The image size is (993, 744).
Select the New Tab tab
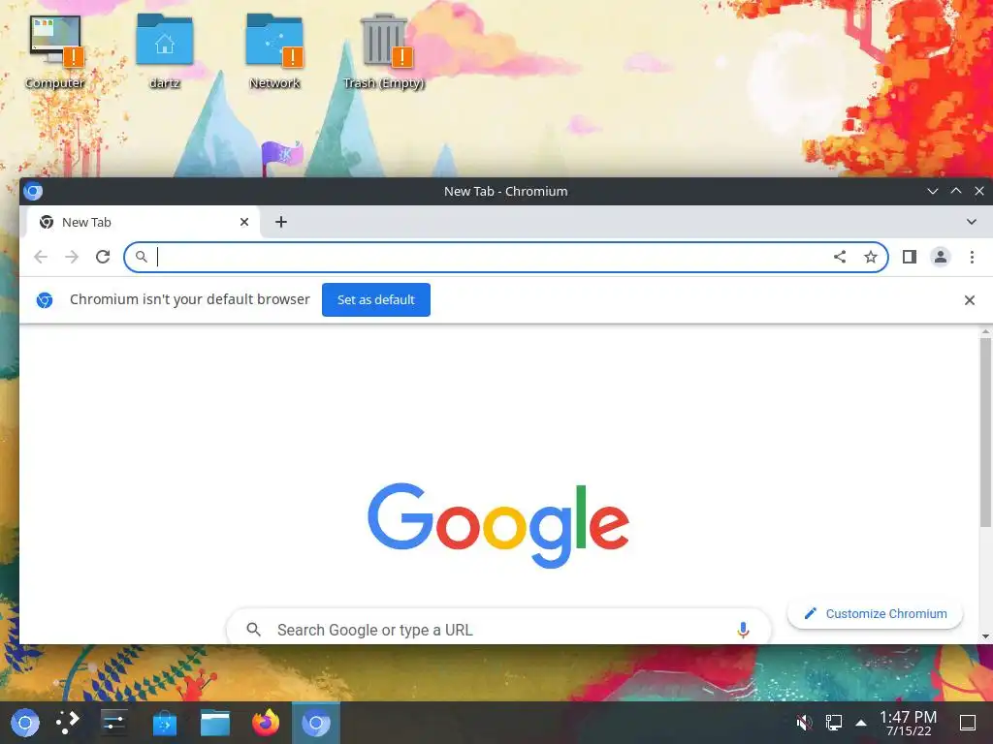144,222
